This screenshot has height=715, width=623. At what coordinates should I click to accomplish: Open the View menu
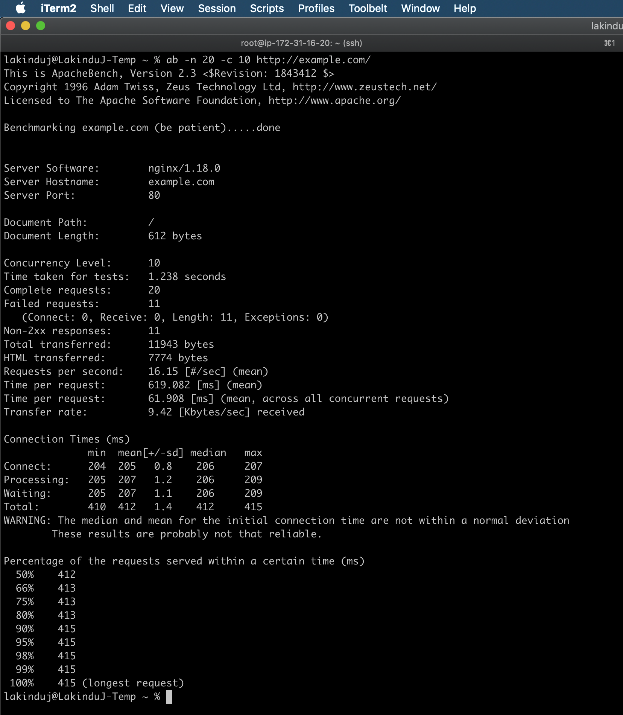(172, 8)
